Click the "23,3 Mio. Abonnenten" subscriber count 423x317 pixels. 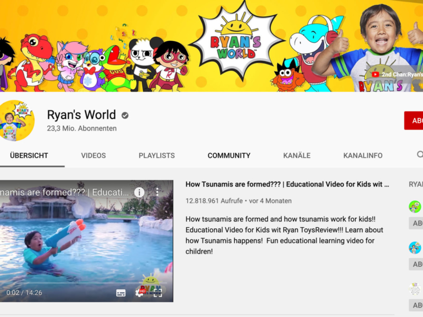[x=82, y=128]
